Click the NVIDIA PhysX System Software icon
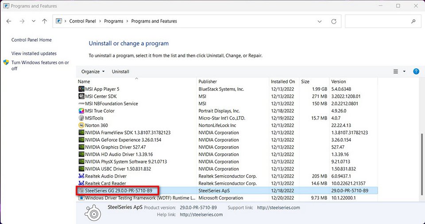 [x=81, y=162]
